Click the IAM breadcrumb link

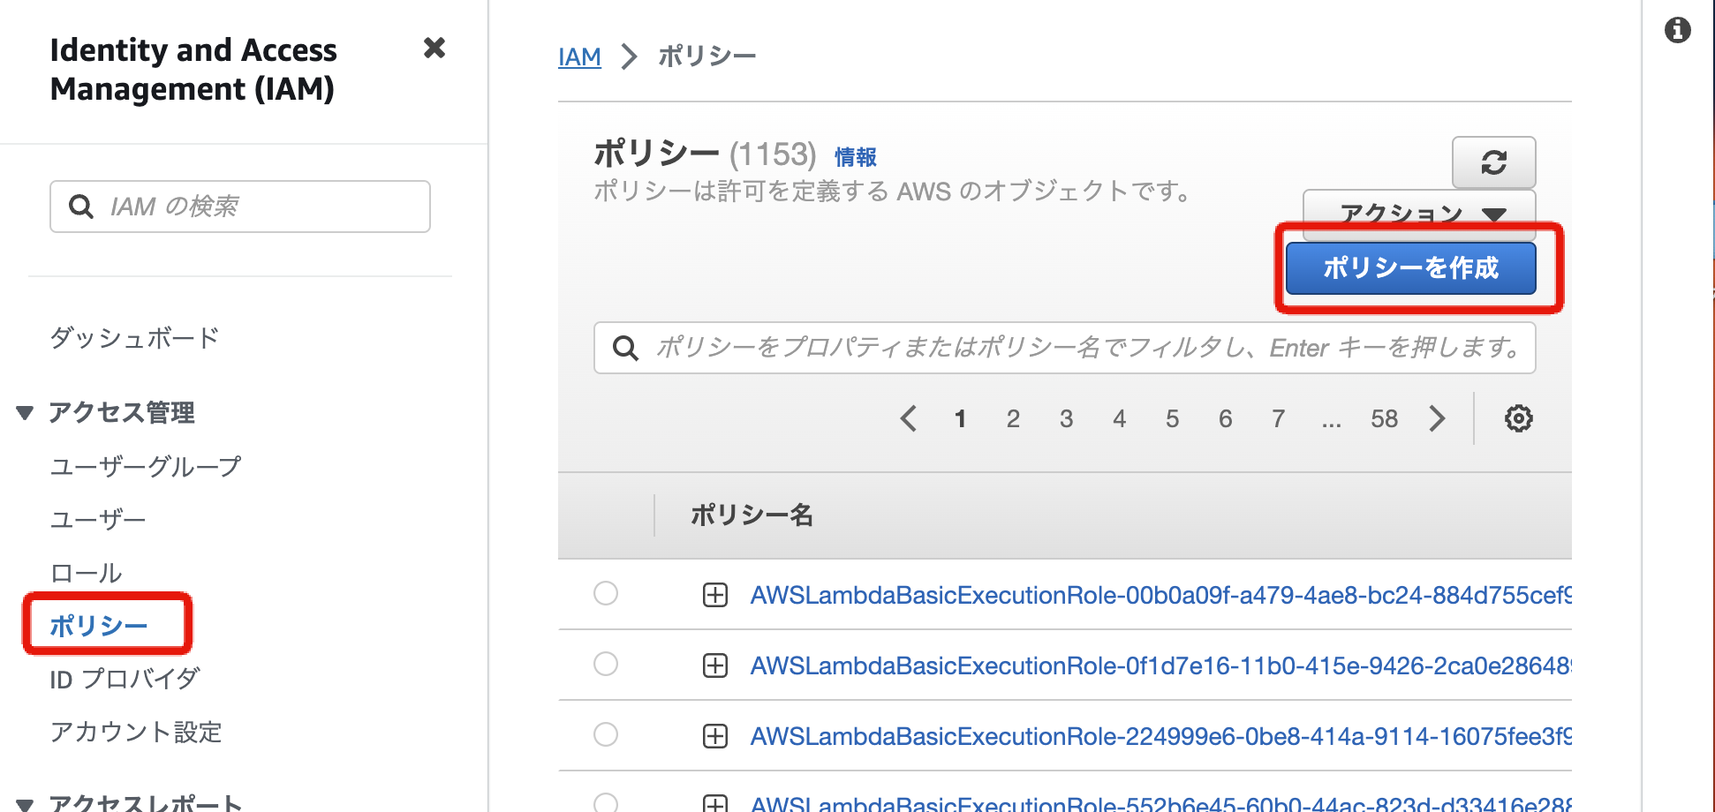pyautogui.click(x=579, y=57)
